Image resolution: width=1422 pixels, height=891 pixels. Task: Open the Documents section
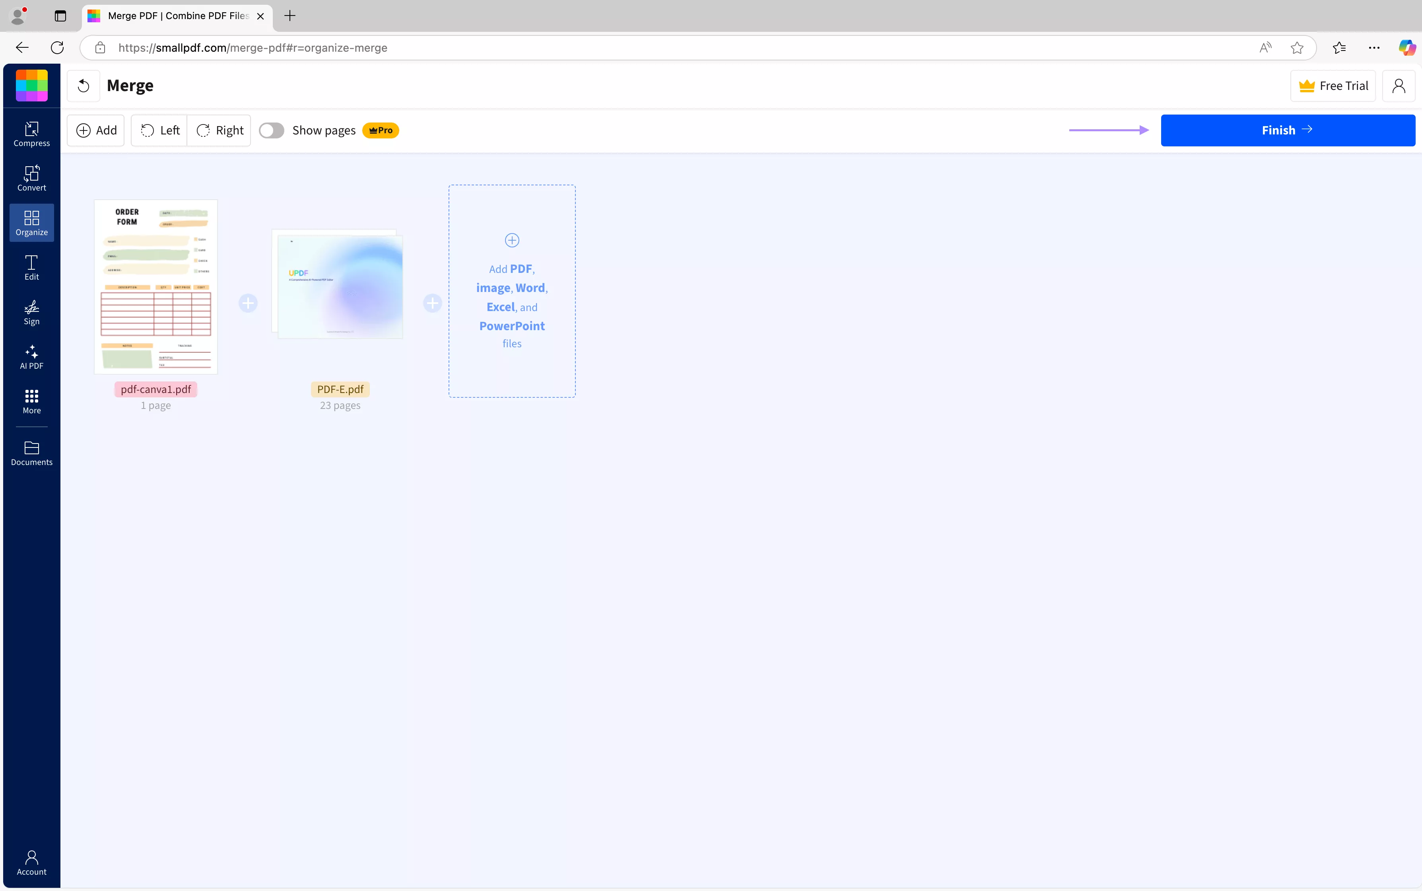(32, 453)
